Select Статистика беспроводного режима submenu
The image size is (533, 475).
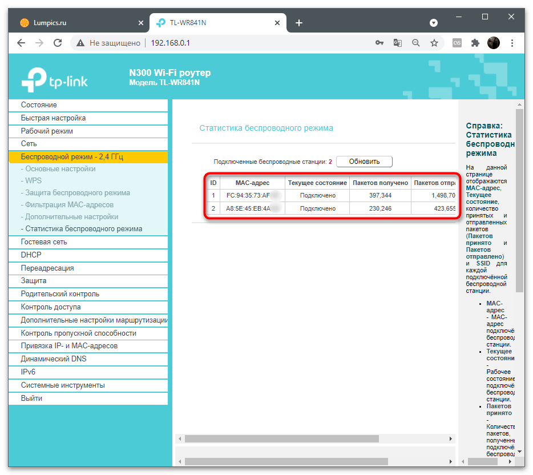(81, 228)
